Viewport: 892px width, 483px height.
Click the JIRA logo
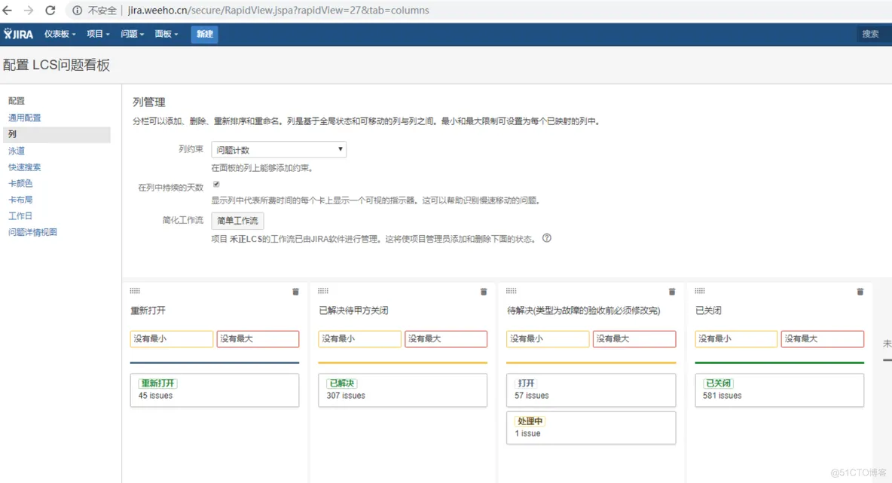(18, 34)
